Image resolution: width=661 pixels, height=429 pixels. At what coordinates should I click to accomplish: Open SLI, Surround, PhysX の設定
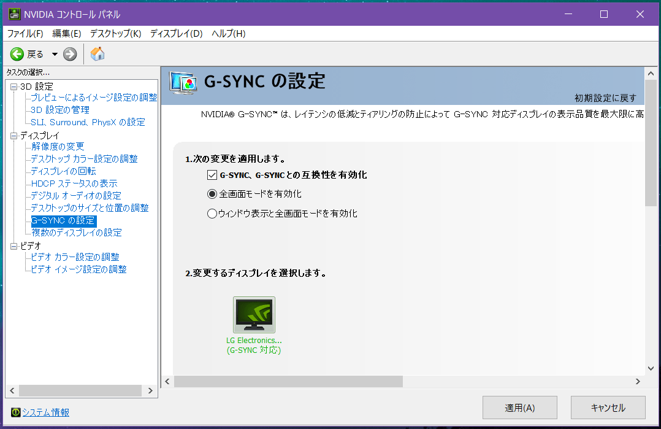click(x=88, y=122)
